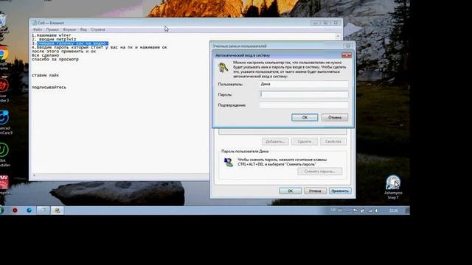Open network signal icon in tray

(x=370, y=211)
